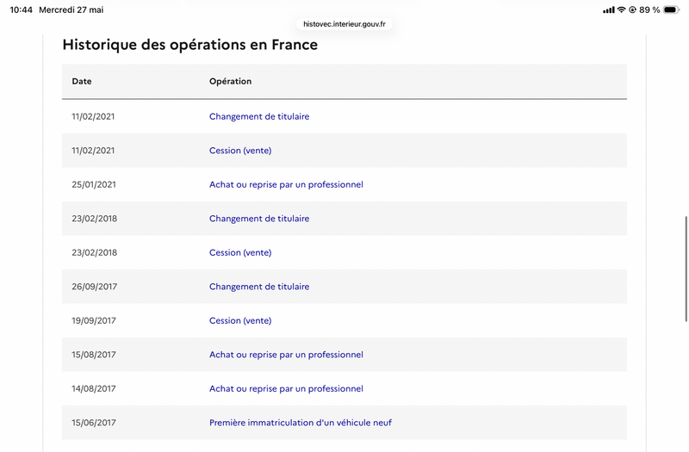Open Cession (vente) dated 11/02/2021
The height and width of the screenshot is (452, 689).
click(x=240, y=150)
